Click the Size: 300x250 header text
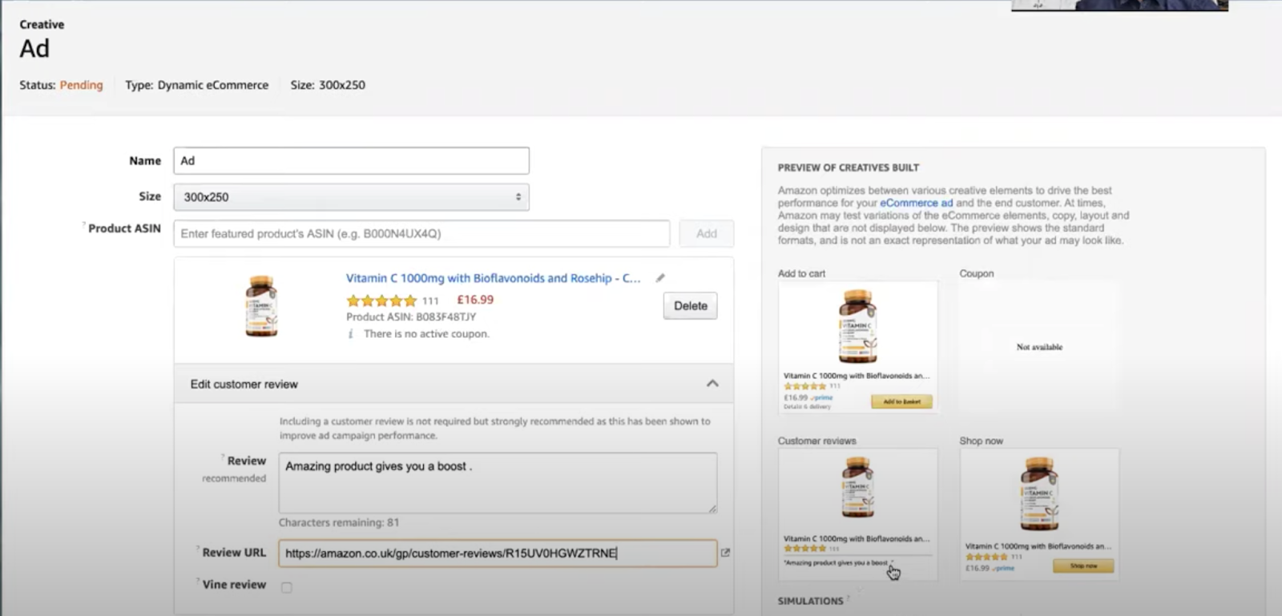The width and height of the screenshot is (1282, 616). pos(328,85)
